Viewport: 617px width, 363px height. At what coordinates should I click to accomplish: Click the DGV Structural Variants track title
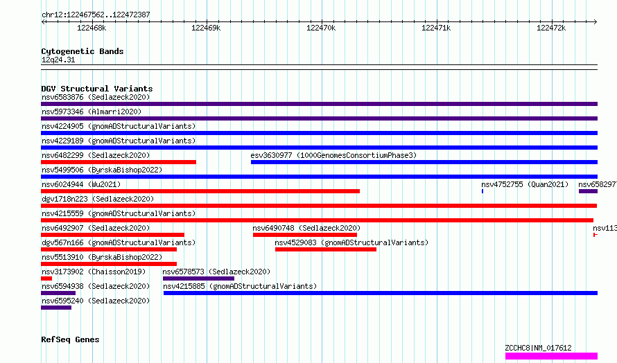click(97, 89)
